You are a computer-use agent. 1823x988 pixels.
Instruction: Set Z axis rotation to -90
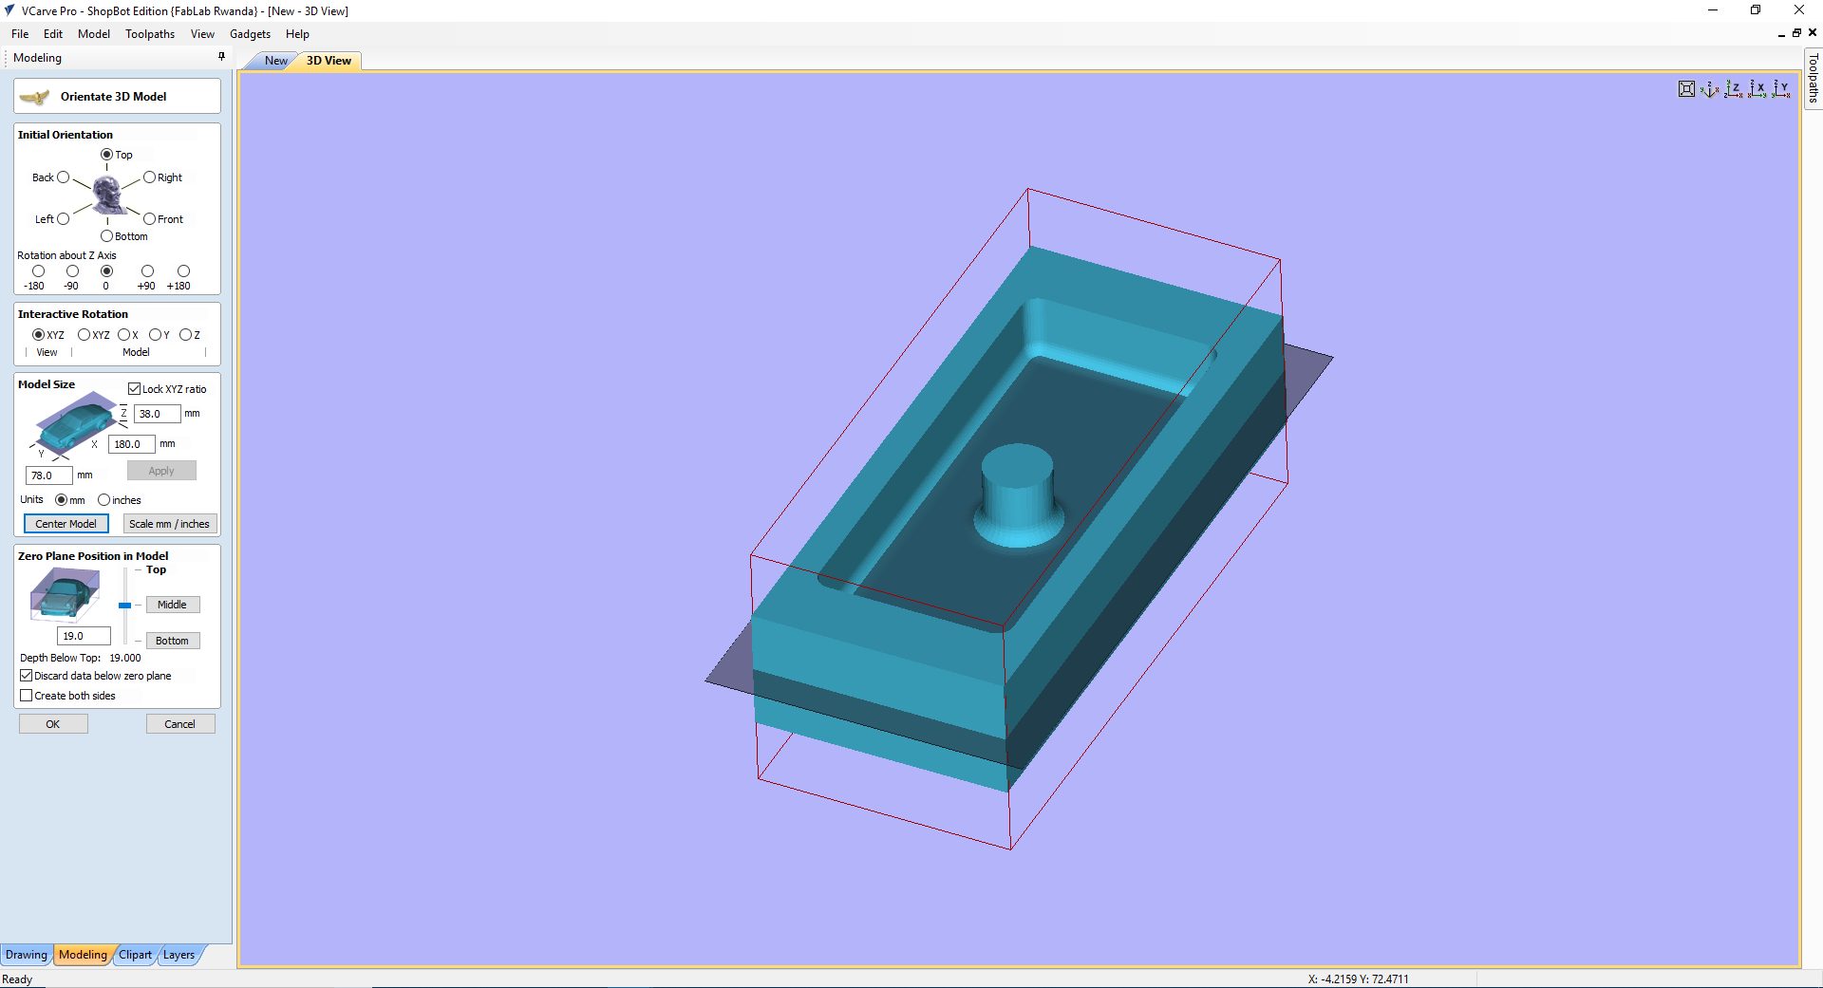[72, 271]
